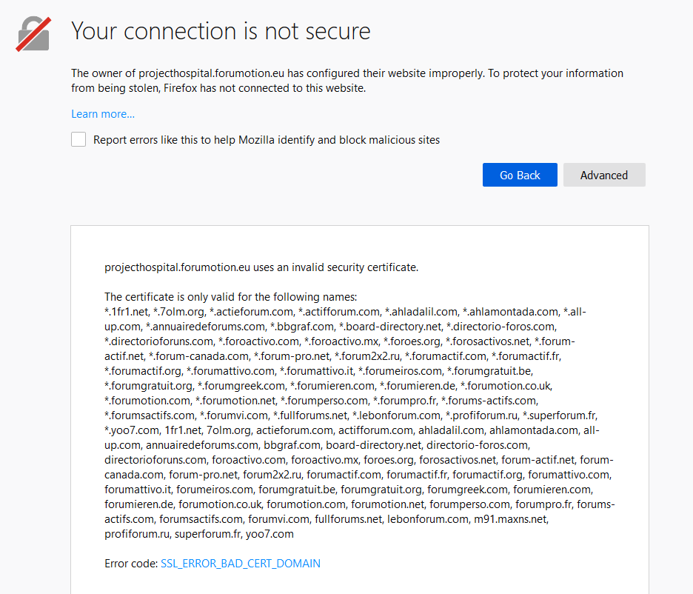Open the Advanced options button
The height and width of the screenshot is (594, 693).
pyautogui.click(x=604, y=175)
